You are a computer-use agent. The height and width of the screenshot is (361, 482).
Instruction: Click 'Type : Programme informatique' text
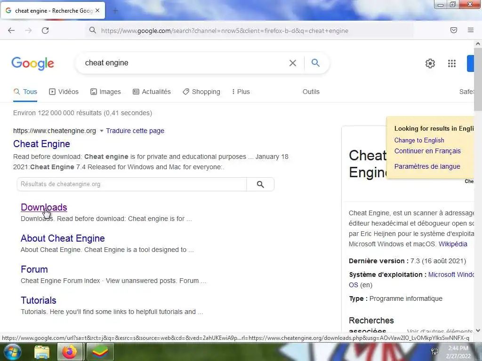(x=395, y=298)
